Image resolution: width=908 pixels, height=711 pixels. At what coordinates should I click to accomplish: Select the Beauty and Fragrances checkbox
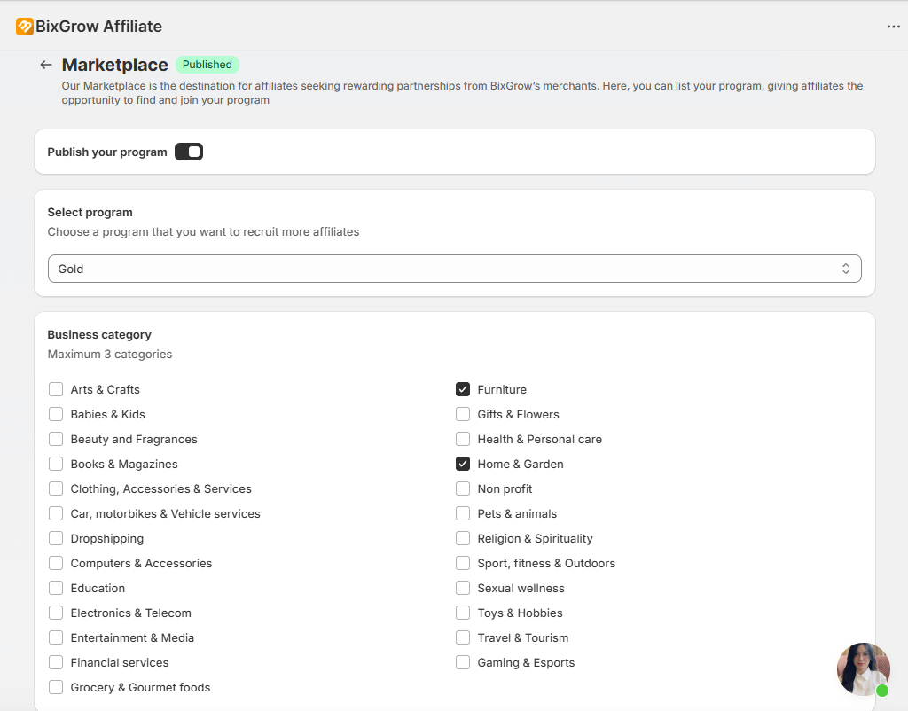[56, 439]
